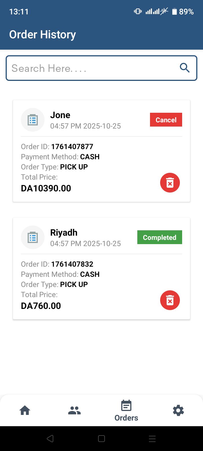Tap Riyadh's order clipboard icon
The image size is (203, 451).
(33, 237)
